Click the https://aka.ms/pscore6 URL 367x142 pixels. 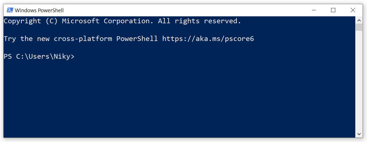click(x=208, y=39)
